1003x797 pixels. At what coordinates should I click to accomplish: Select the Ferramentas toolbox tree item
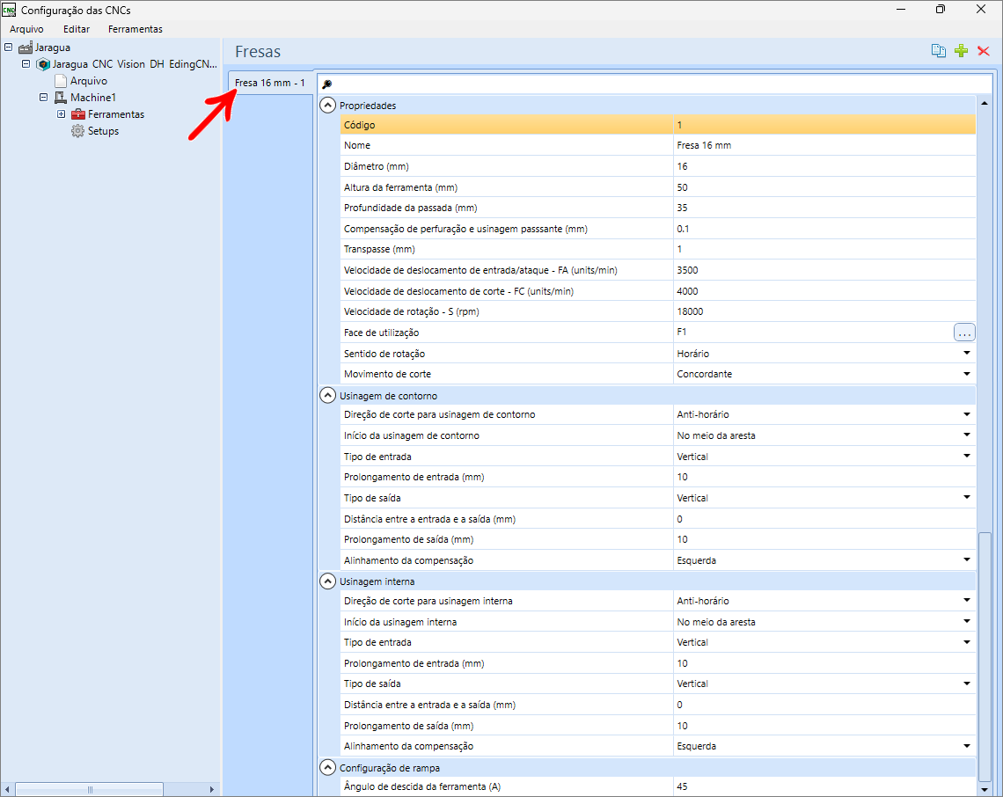pos(115,114)
